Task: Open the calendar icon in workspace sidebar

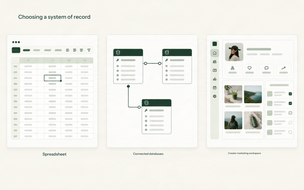Action: tap(215, 88)
